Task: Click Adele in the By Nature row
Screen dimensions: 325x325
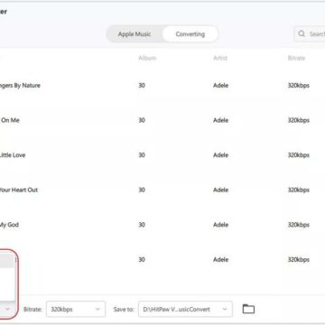Action: click(221, 86)
